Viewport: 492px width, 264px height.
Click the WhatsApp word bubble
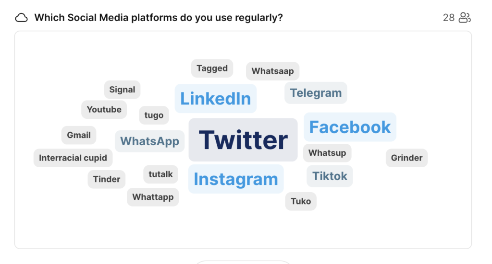(x=150, y=141)
